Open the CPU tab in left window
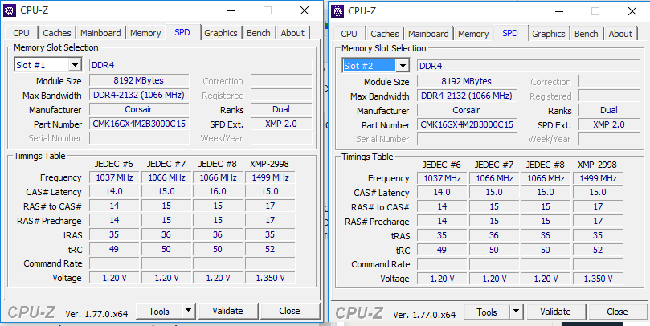Screen dimensions: 650x326 click(x=21, y=33)
